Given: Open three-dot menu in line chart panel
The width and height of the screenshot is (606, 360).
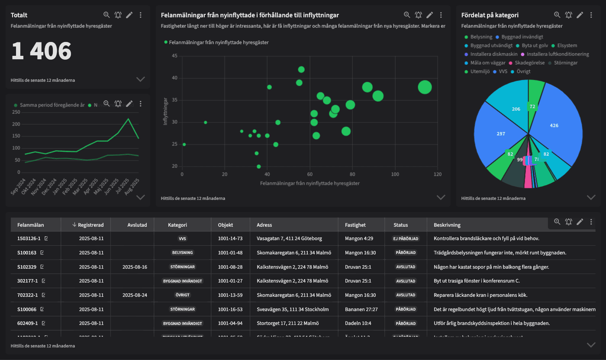Looking at the screenshot, I should pyautogui.click(x=141, y=104).
